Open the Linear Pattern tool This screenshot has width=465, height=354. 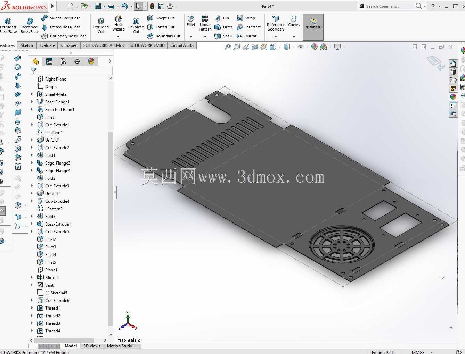click(205, 23)
